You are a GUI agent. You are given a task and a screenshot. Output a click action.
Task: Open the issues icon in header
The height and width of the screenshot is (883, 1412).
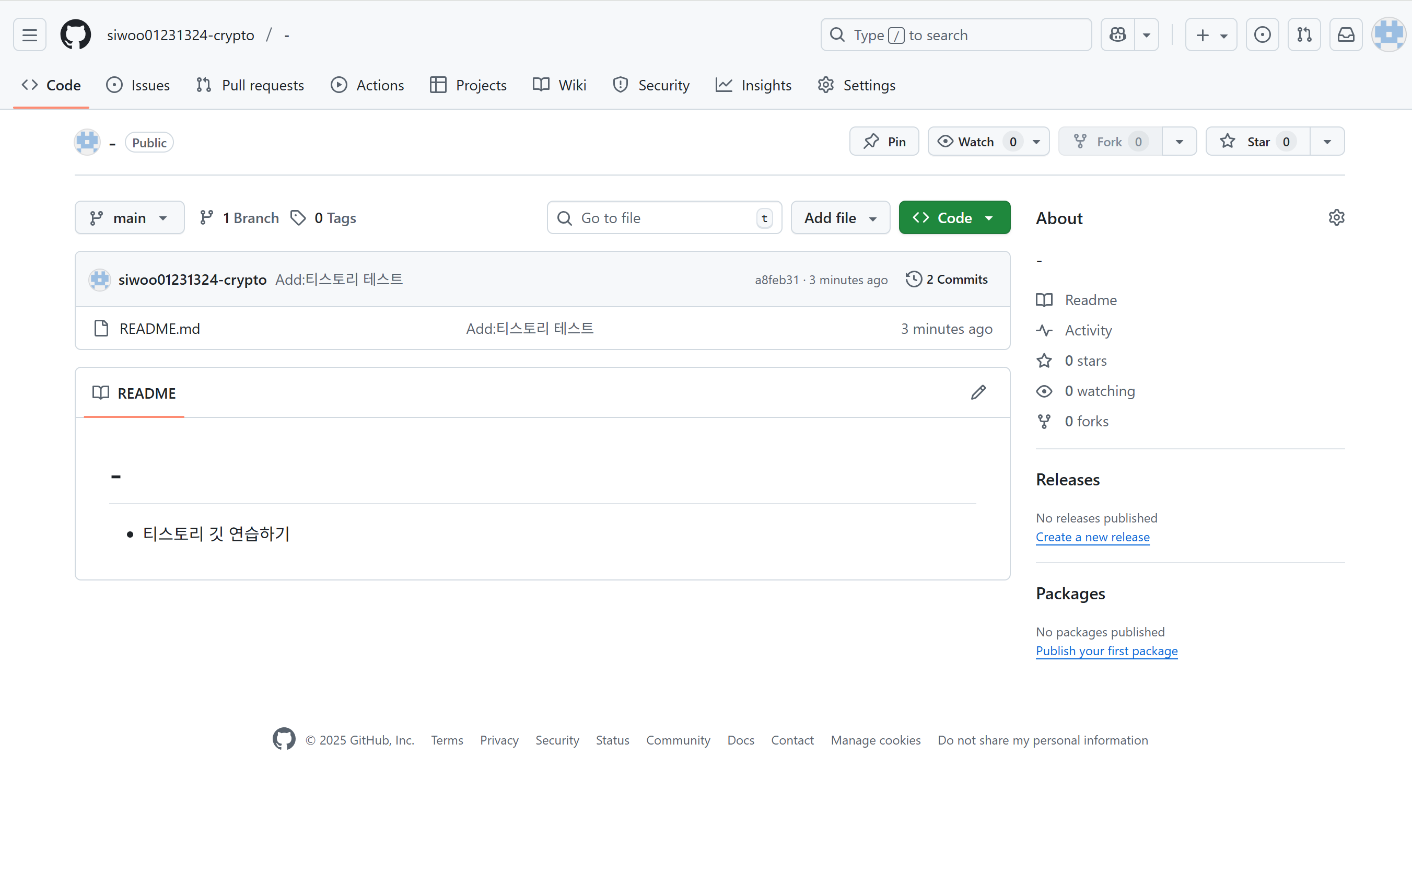[x=1262, y=35]
